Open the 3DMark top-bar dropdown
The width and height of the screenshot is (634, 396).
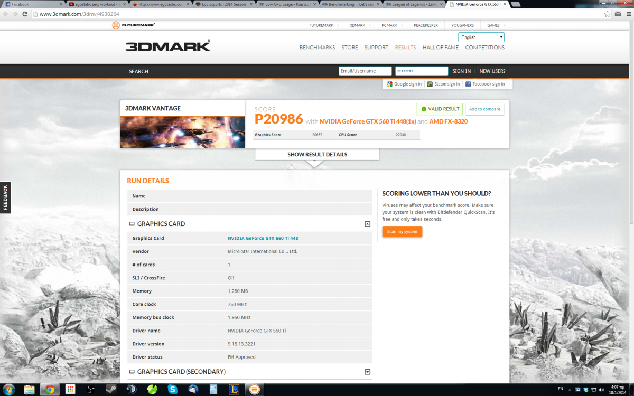361,25
